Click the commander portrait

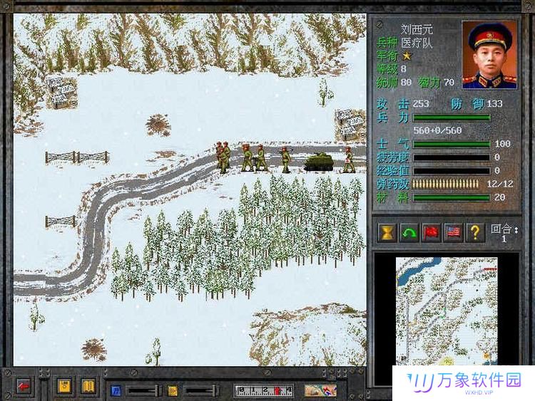click(x=489, y=55)
